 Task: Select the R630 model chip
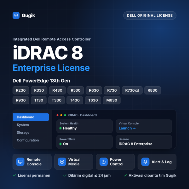(94, 90)
